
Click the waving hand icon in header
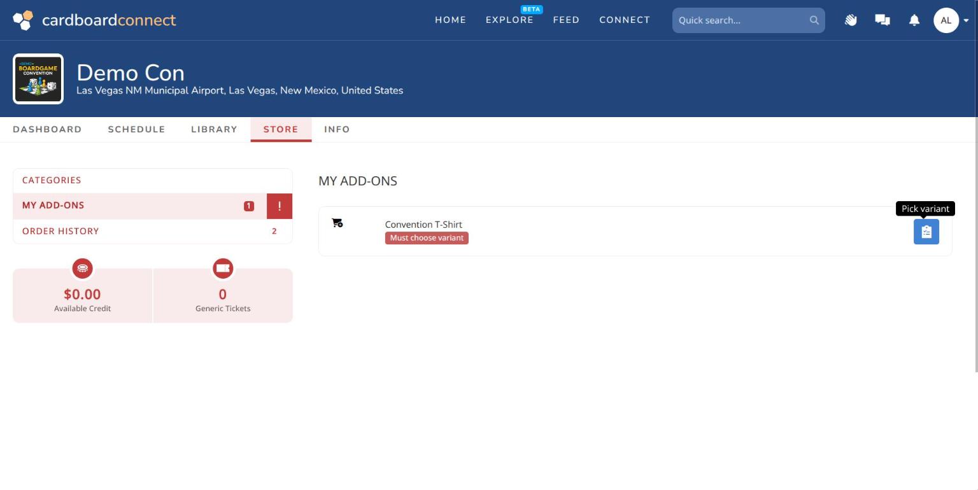pos(851,20)
